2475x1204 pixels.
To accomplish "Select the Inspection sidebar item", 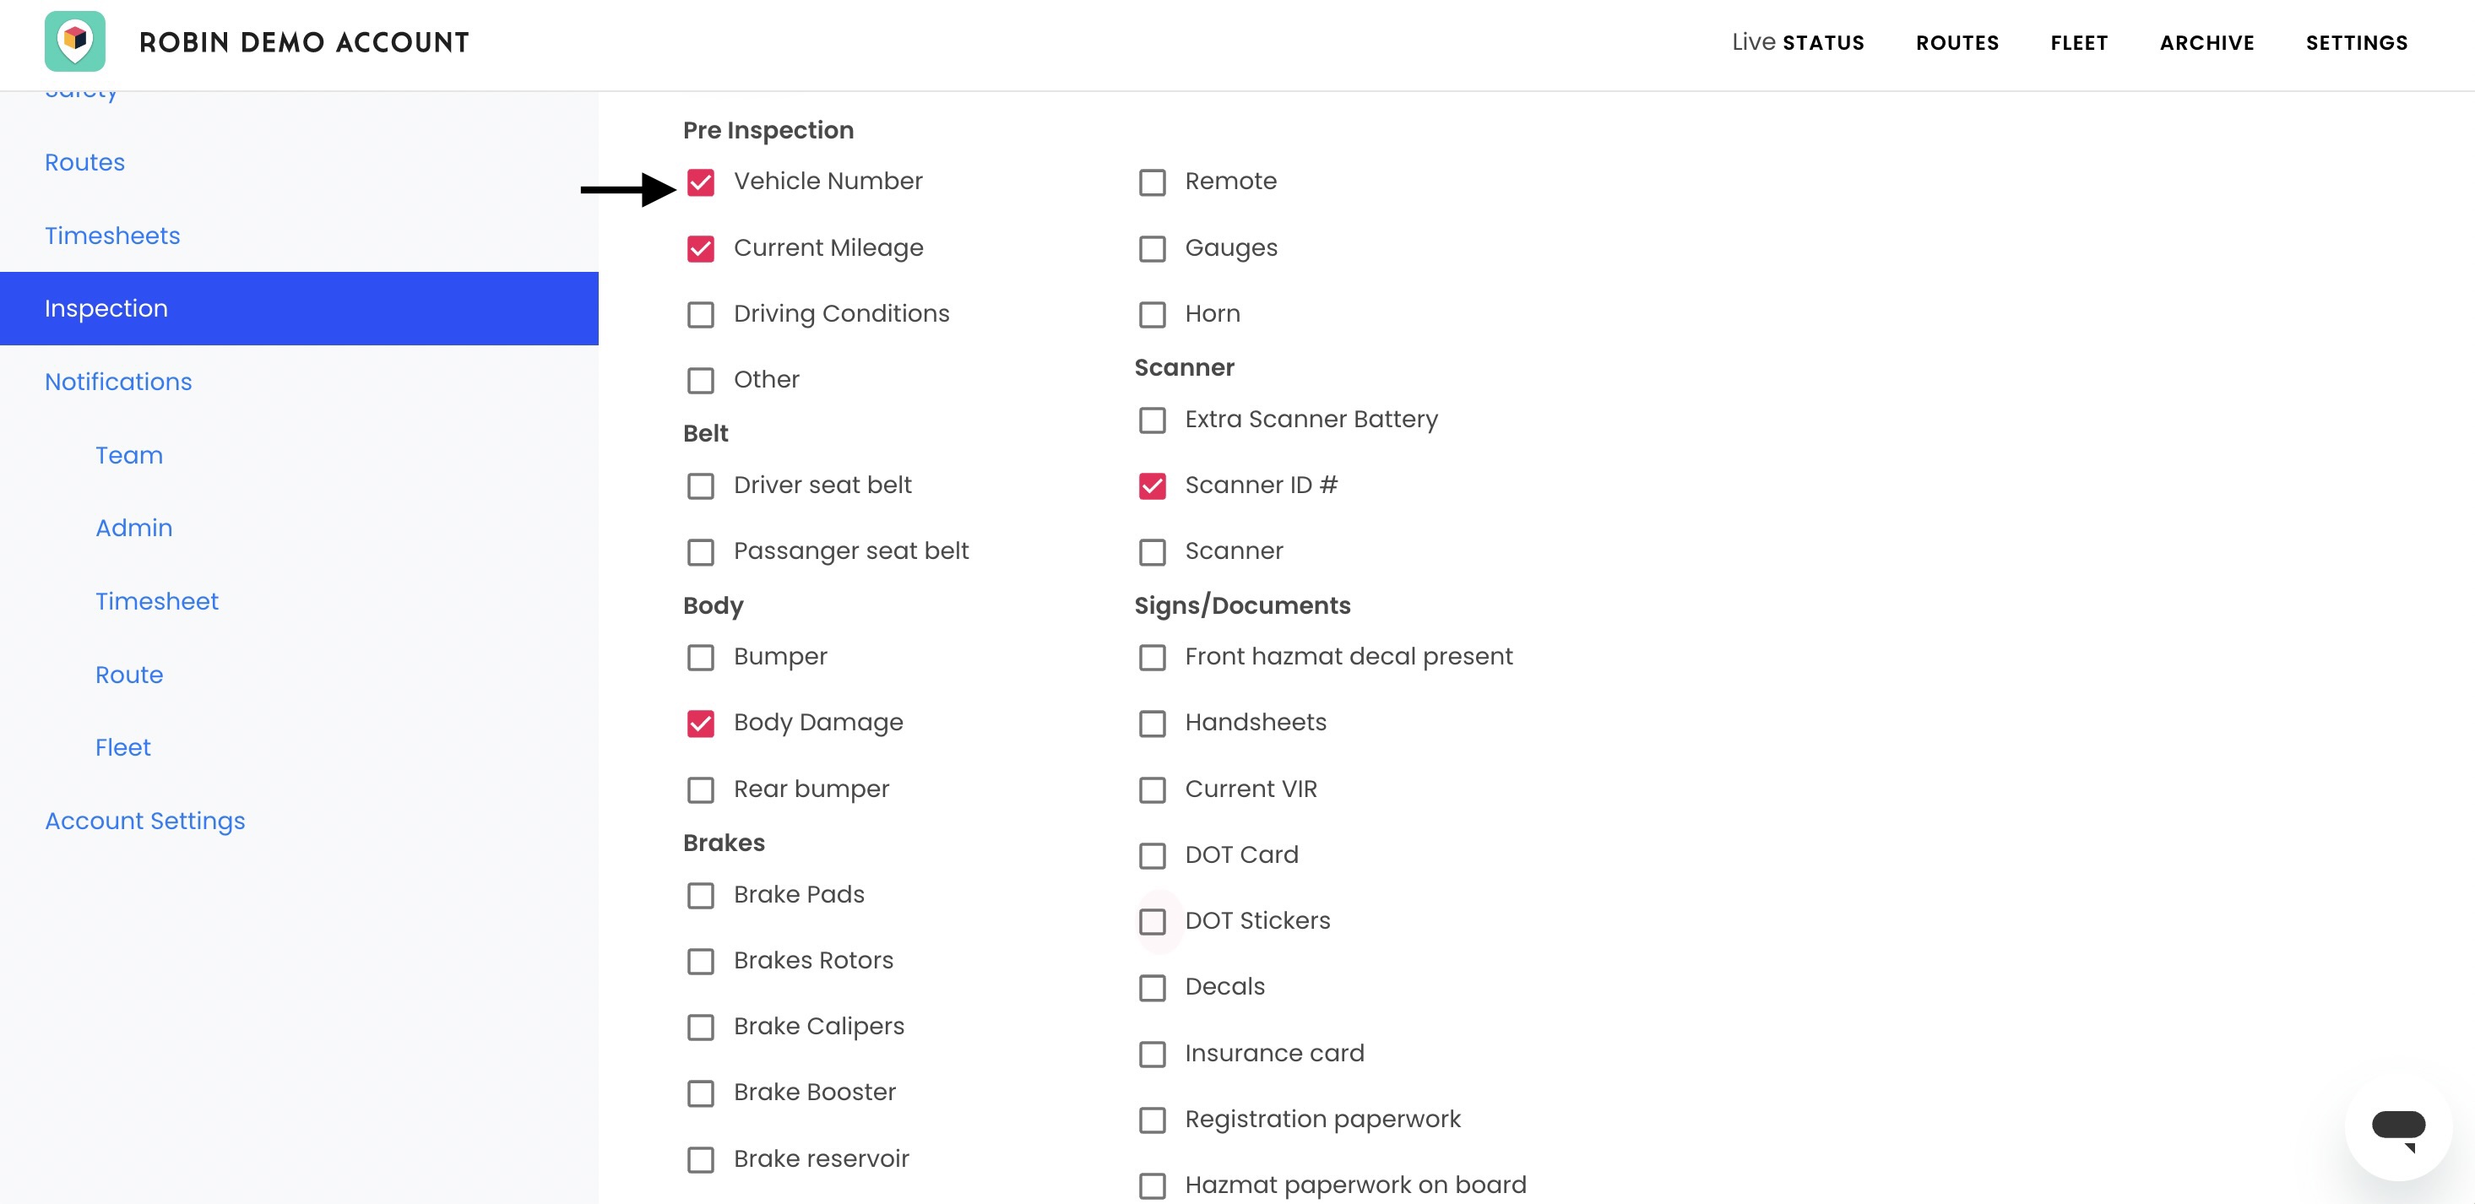I will (x=299, y=308).
